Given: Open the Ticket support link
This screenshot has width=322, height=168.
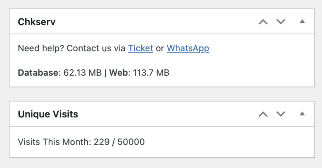Looking at the screenshot, I should 140,48.
